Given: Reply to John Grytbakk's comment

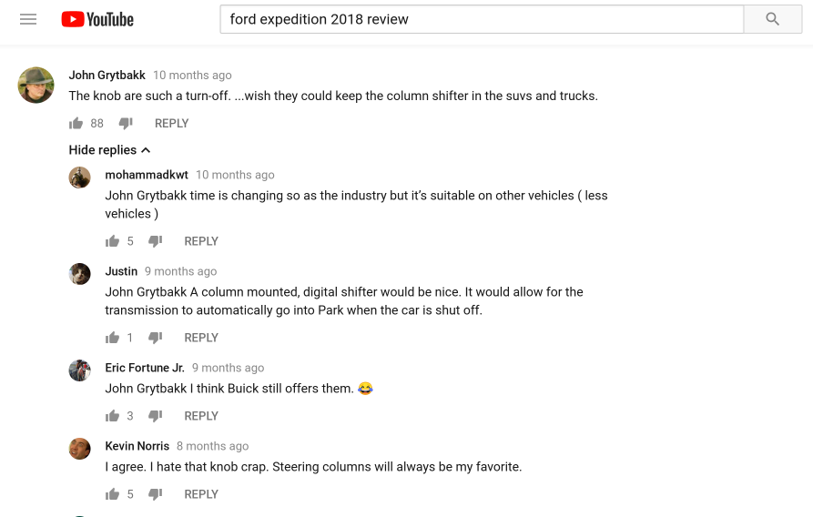Looking at the screenshot, I should click(x=172, y=124).
